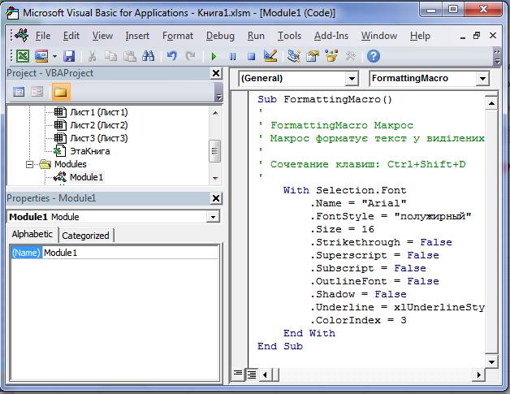The width and height of the screenshot is (510, 394).
Task: Save the workbook with the floppy icon
Action: (x=69, y=56)
